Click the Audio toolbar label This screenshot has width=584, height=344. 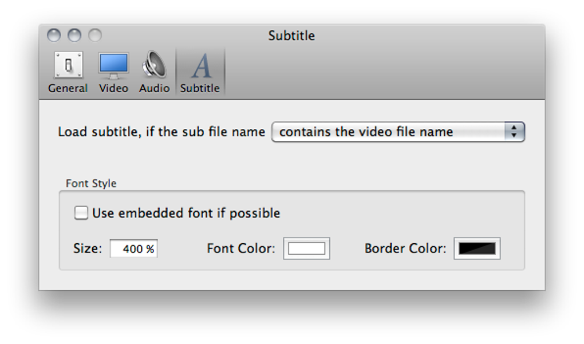click(x=154, y=88)
